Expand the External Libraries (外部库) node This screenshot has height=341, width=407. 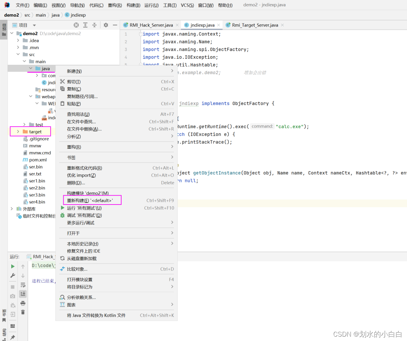pos(12,209)
